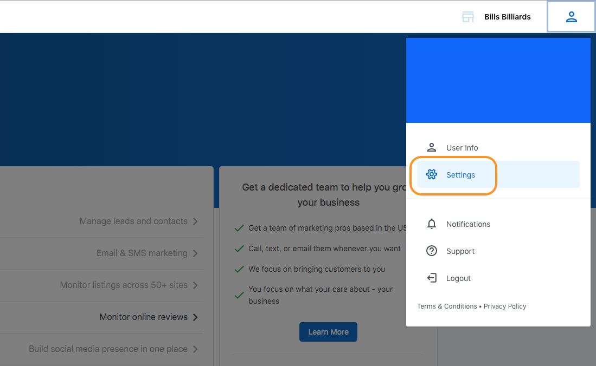The height and width of the screenshot is (366, 596).
Task: Expand Monitor listings across 50+ sites chevron
Action: pyautogui.click(x=195, y=285)
